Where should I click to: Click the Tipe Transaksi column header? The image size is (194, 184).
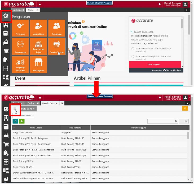(75, 128)
